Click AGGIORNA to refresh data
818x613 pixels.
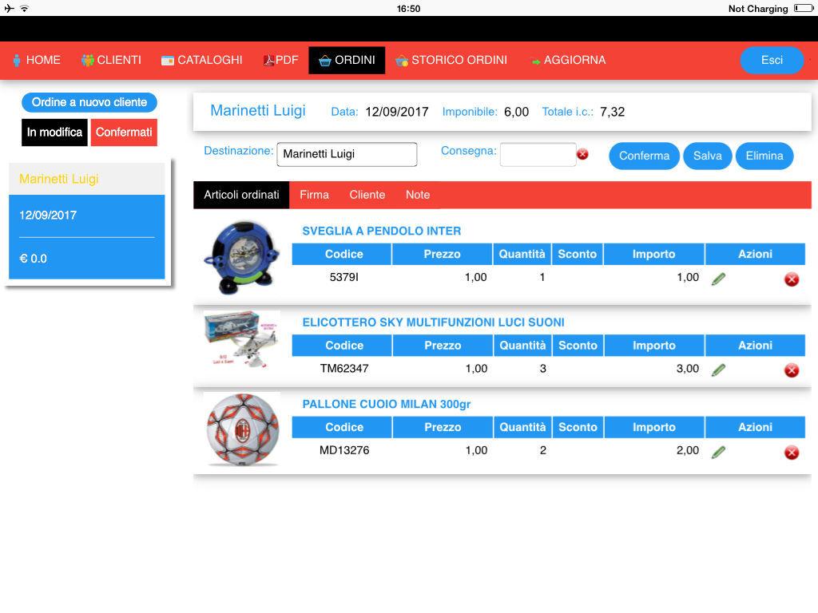click(569, 60)
